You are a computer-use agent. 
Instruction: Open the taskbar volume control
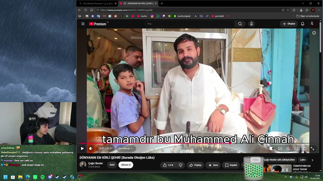(x=306, y=177)
